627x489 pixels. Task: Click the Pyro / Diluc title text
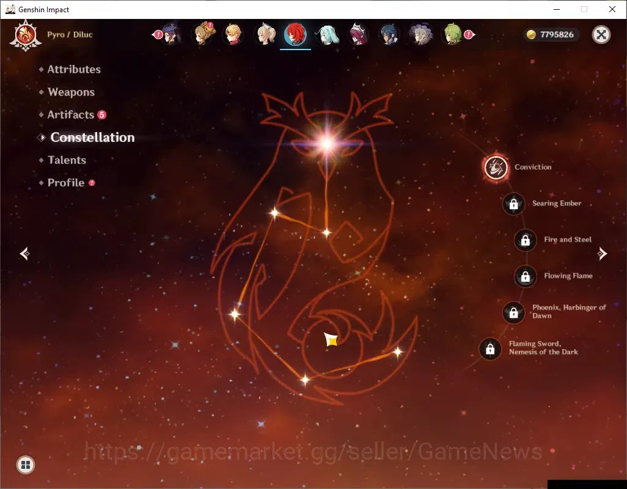[70, 34]
